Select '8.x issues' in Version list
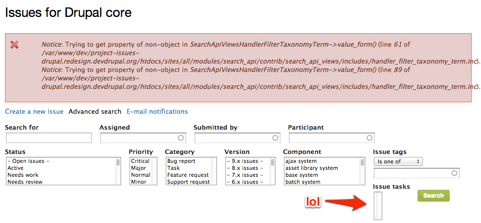This screenshot has height=223, width=481. (x=244, y=168)
